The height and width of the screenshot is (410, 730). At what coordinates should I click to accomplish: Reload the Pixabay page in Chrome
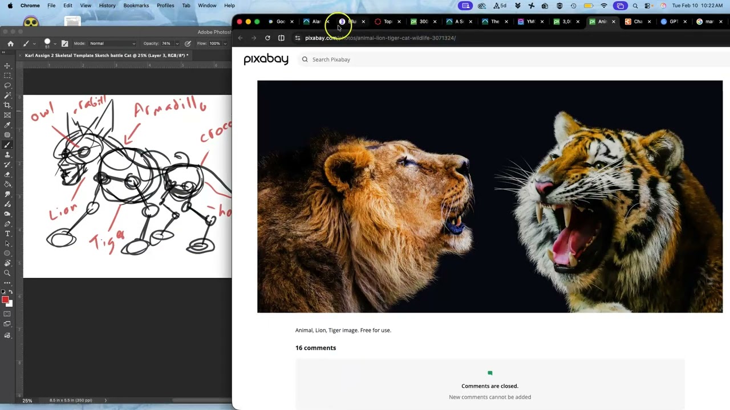267,38
